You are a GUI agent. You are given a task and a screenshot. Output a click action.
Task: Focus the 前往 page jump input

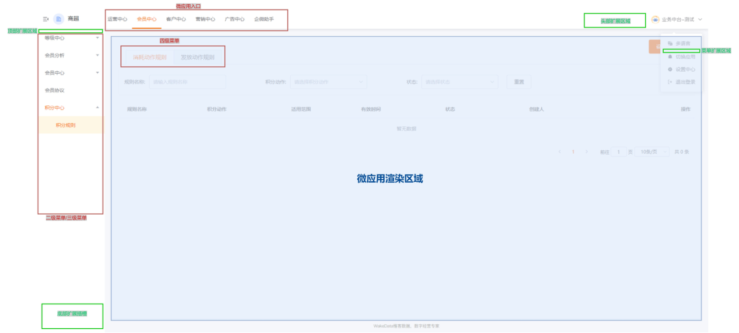point(619,152)
